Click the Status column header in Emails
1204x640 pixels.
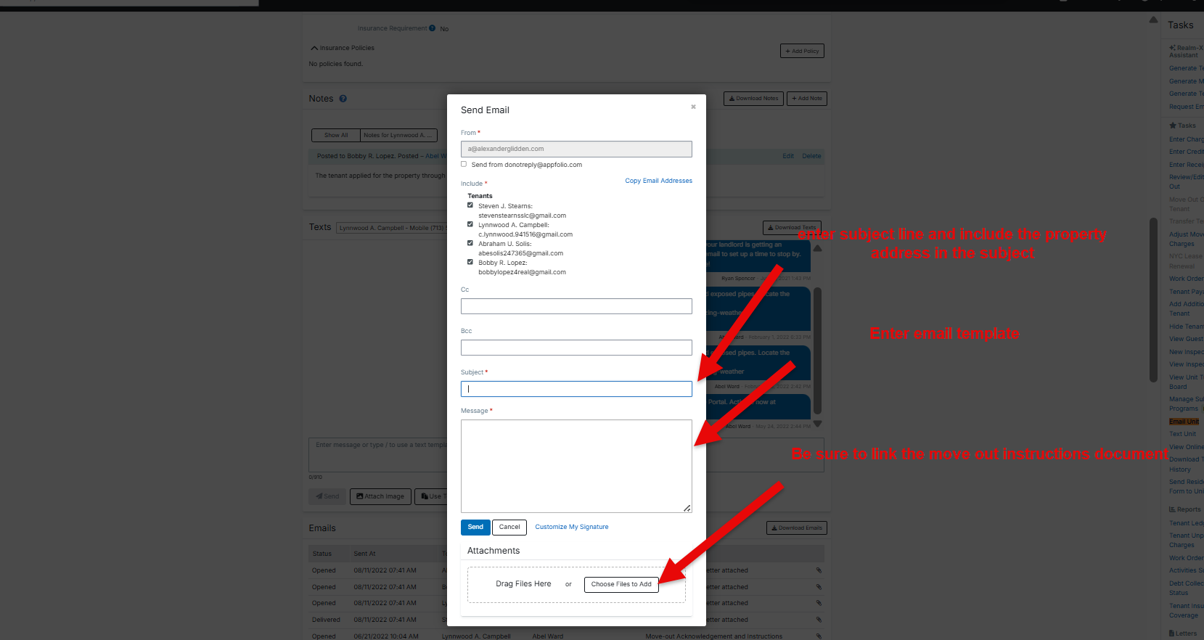click(322, 554)
